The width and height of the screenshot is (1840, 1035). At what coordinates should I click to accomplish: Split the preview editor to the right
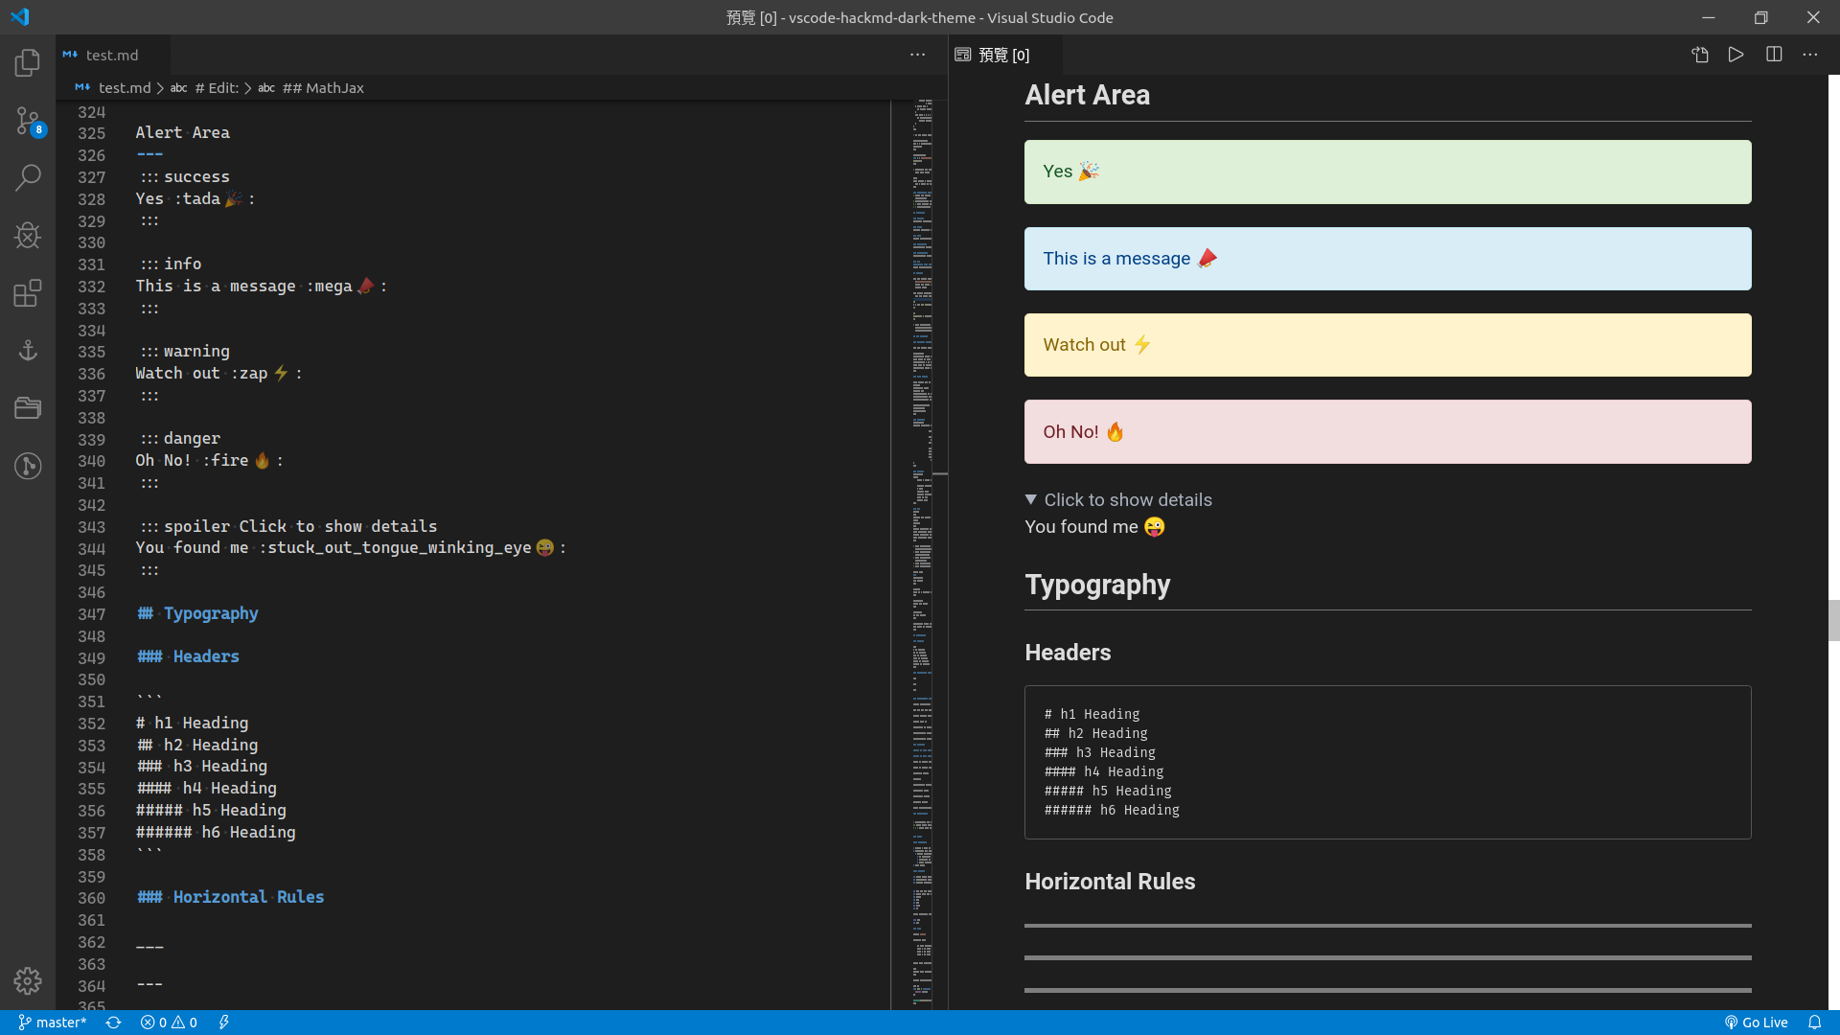click(1774, 55)
